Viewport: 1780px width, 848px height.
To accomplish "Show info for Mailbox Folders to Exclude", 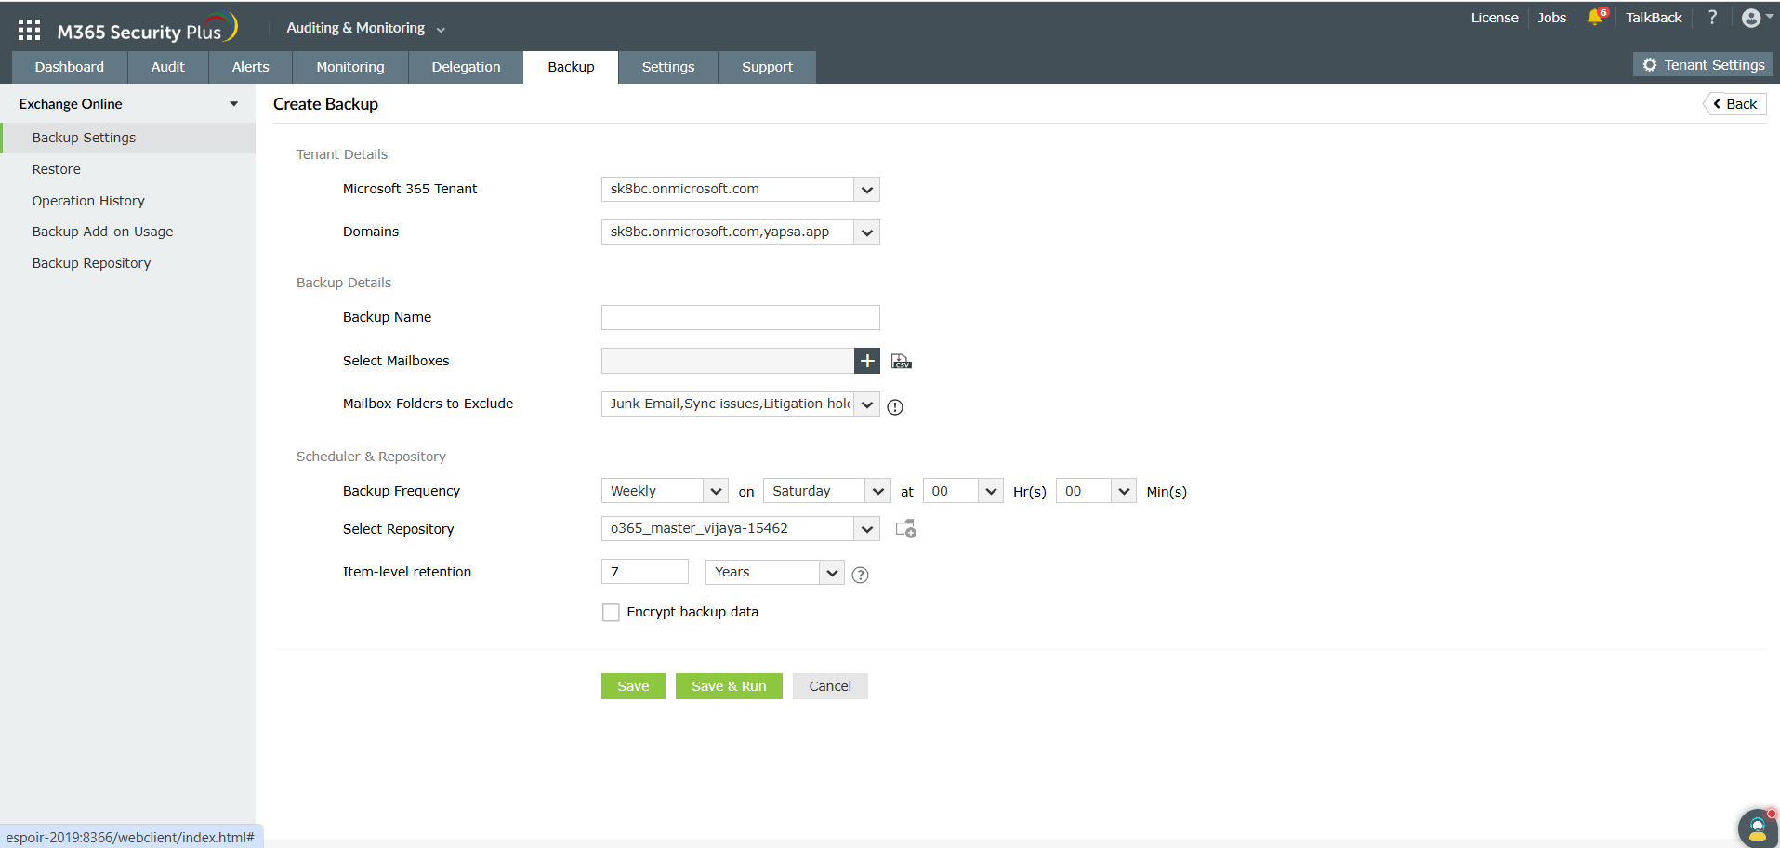I will pyautogui.click(x=895, y=406).
